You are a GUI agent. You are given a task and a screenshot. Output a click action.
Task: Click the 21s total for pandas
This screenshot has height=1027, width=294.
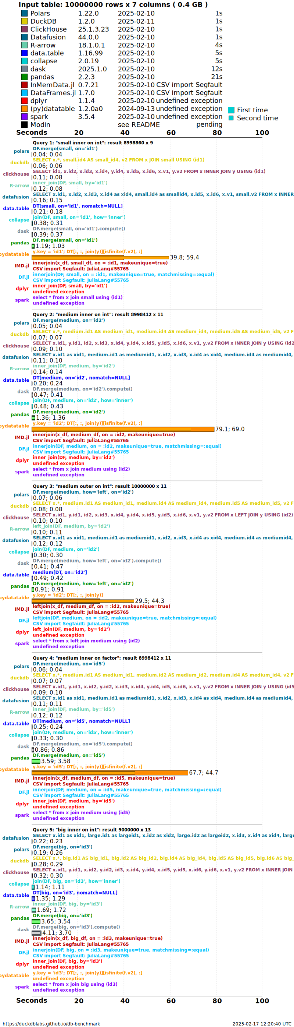click(217, 77)
